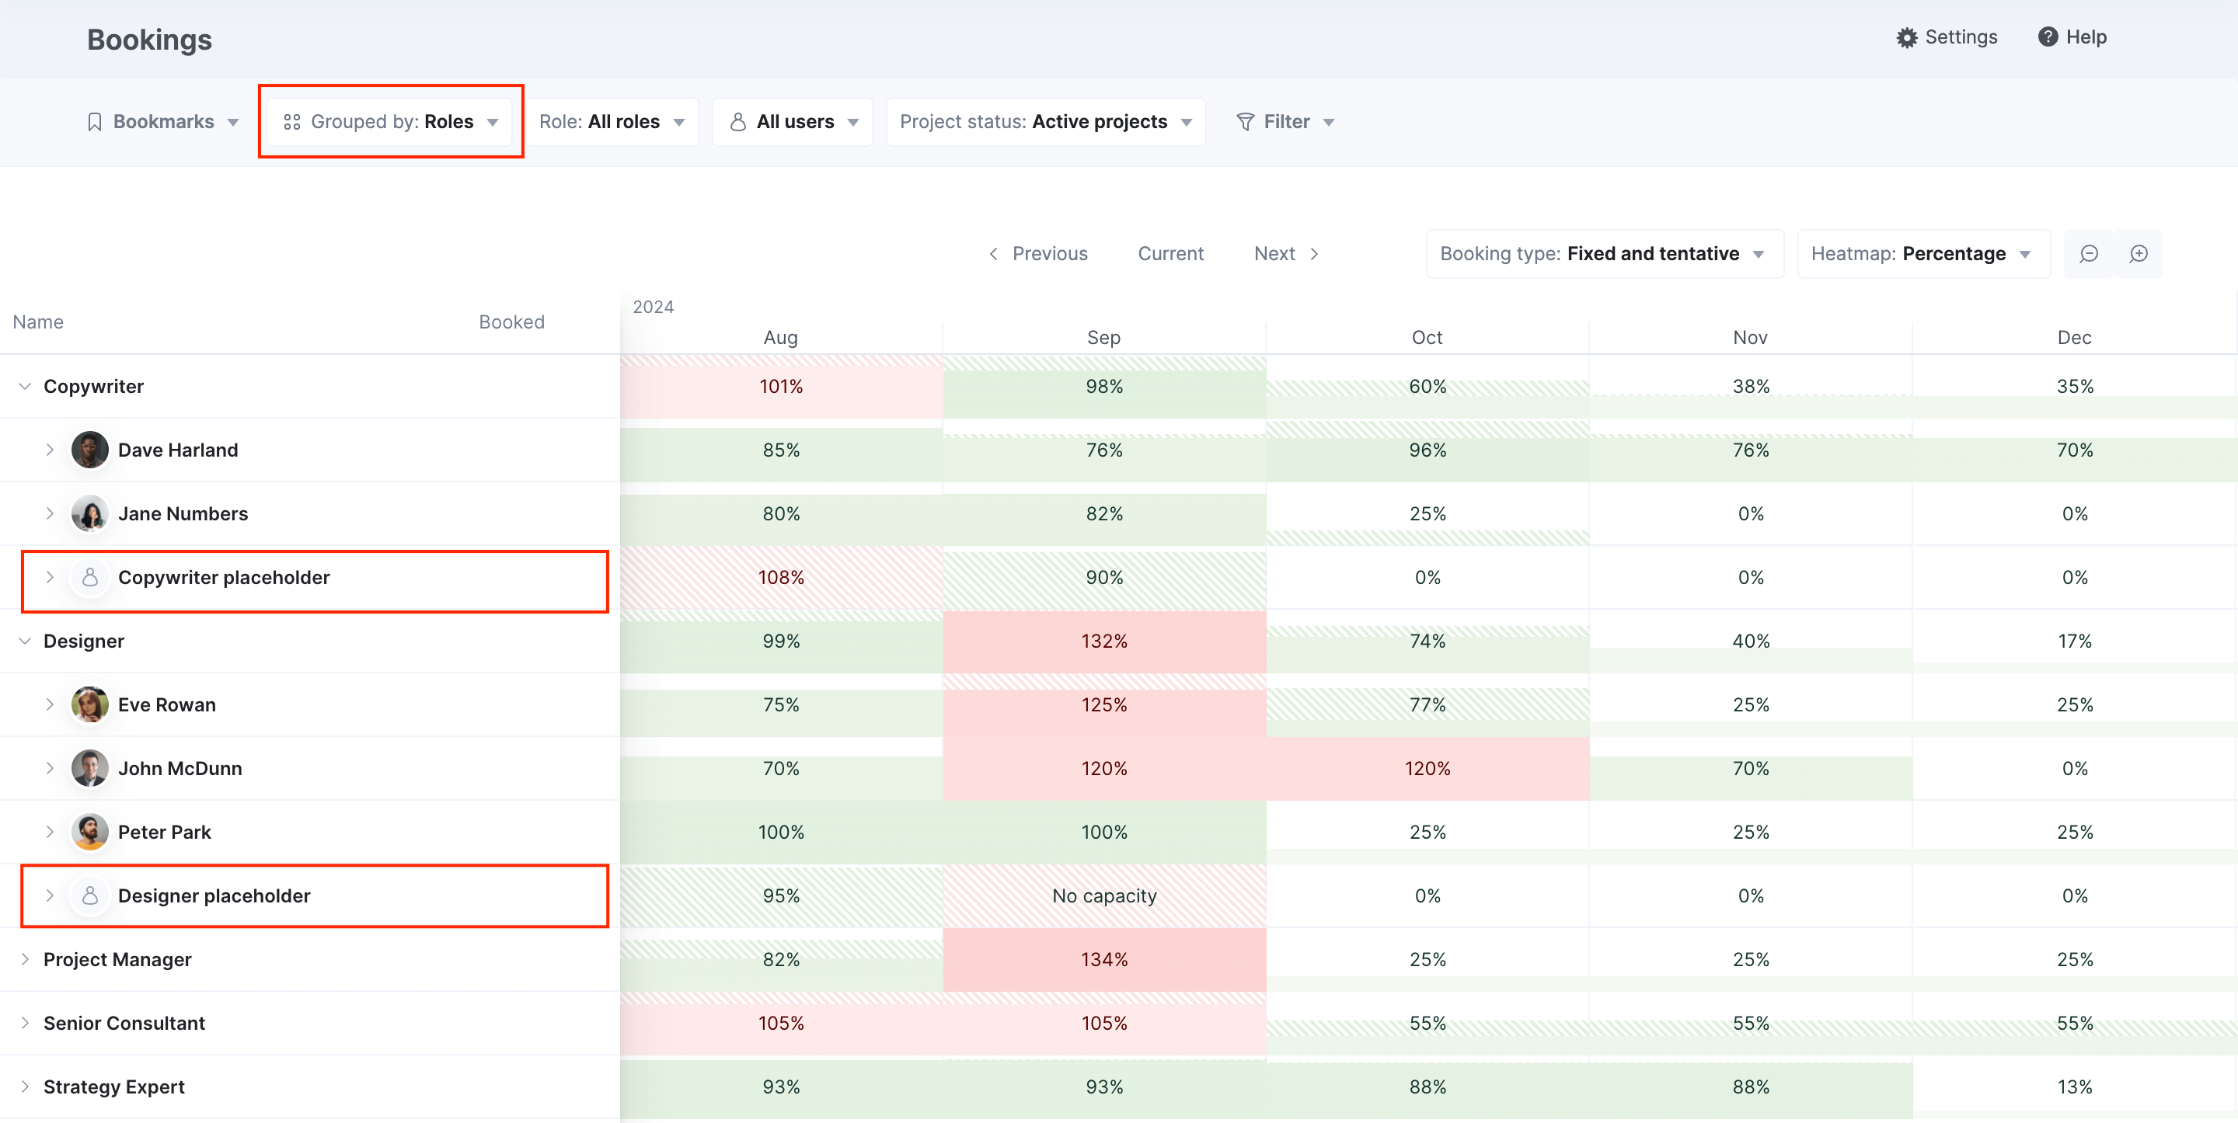The width and height of the screenshot is (2238, 1123).
Task: Click the grid icon beside Grouped by
Action: [292, 122]
